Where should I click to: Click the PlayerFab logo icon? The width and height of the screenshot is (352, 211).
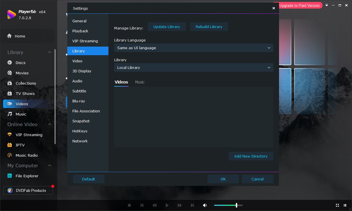tap(11, 15)
